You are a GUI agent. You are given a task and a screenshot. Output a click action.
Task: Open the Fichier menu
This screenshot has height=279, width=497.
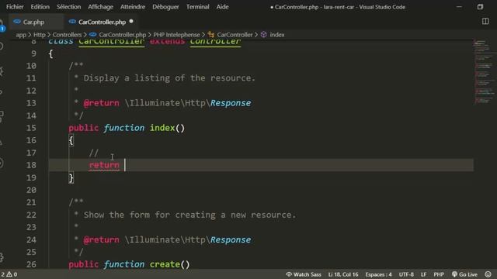point(15,7)
